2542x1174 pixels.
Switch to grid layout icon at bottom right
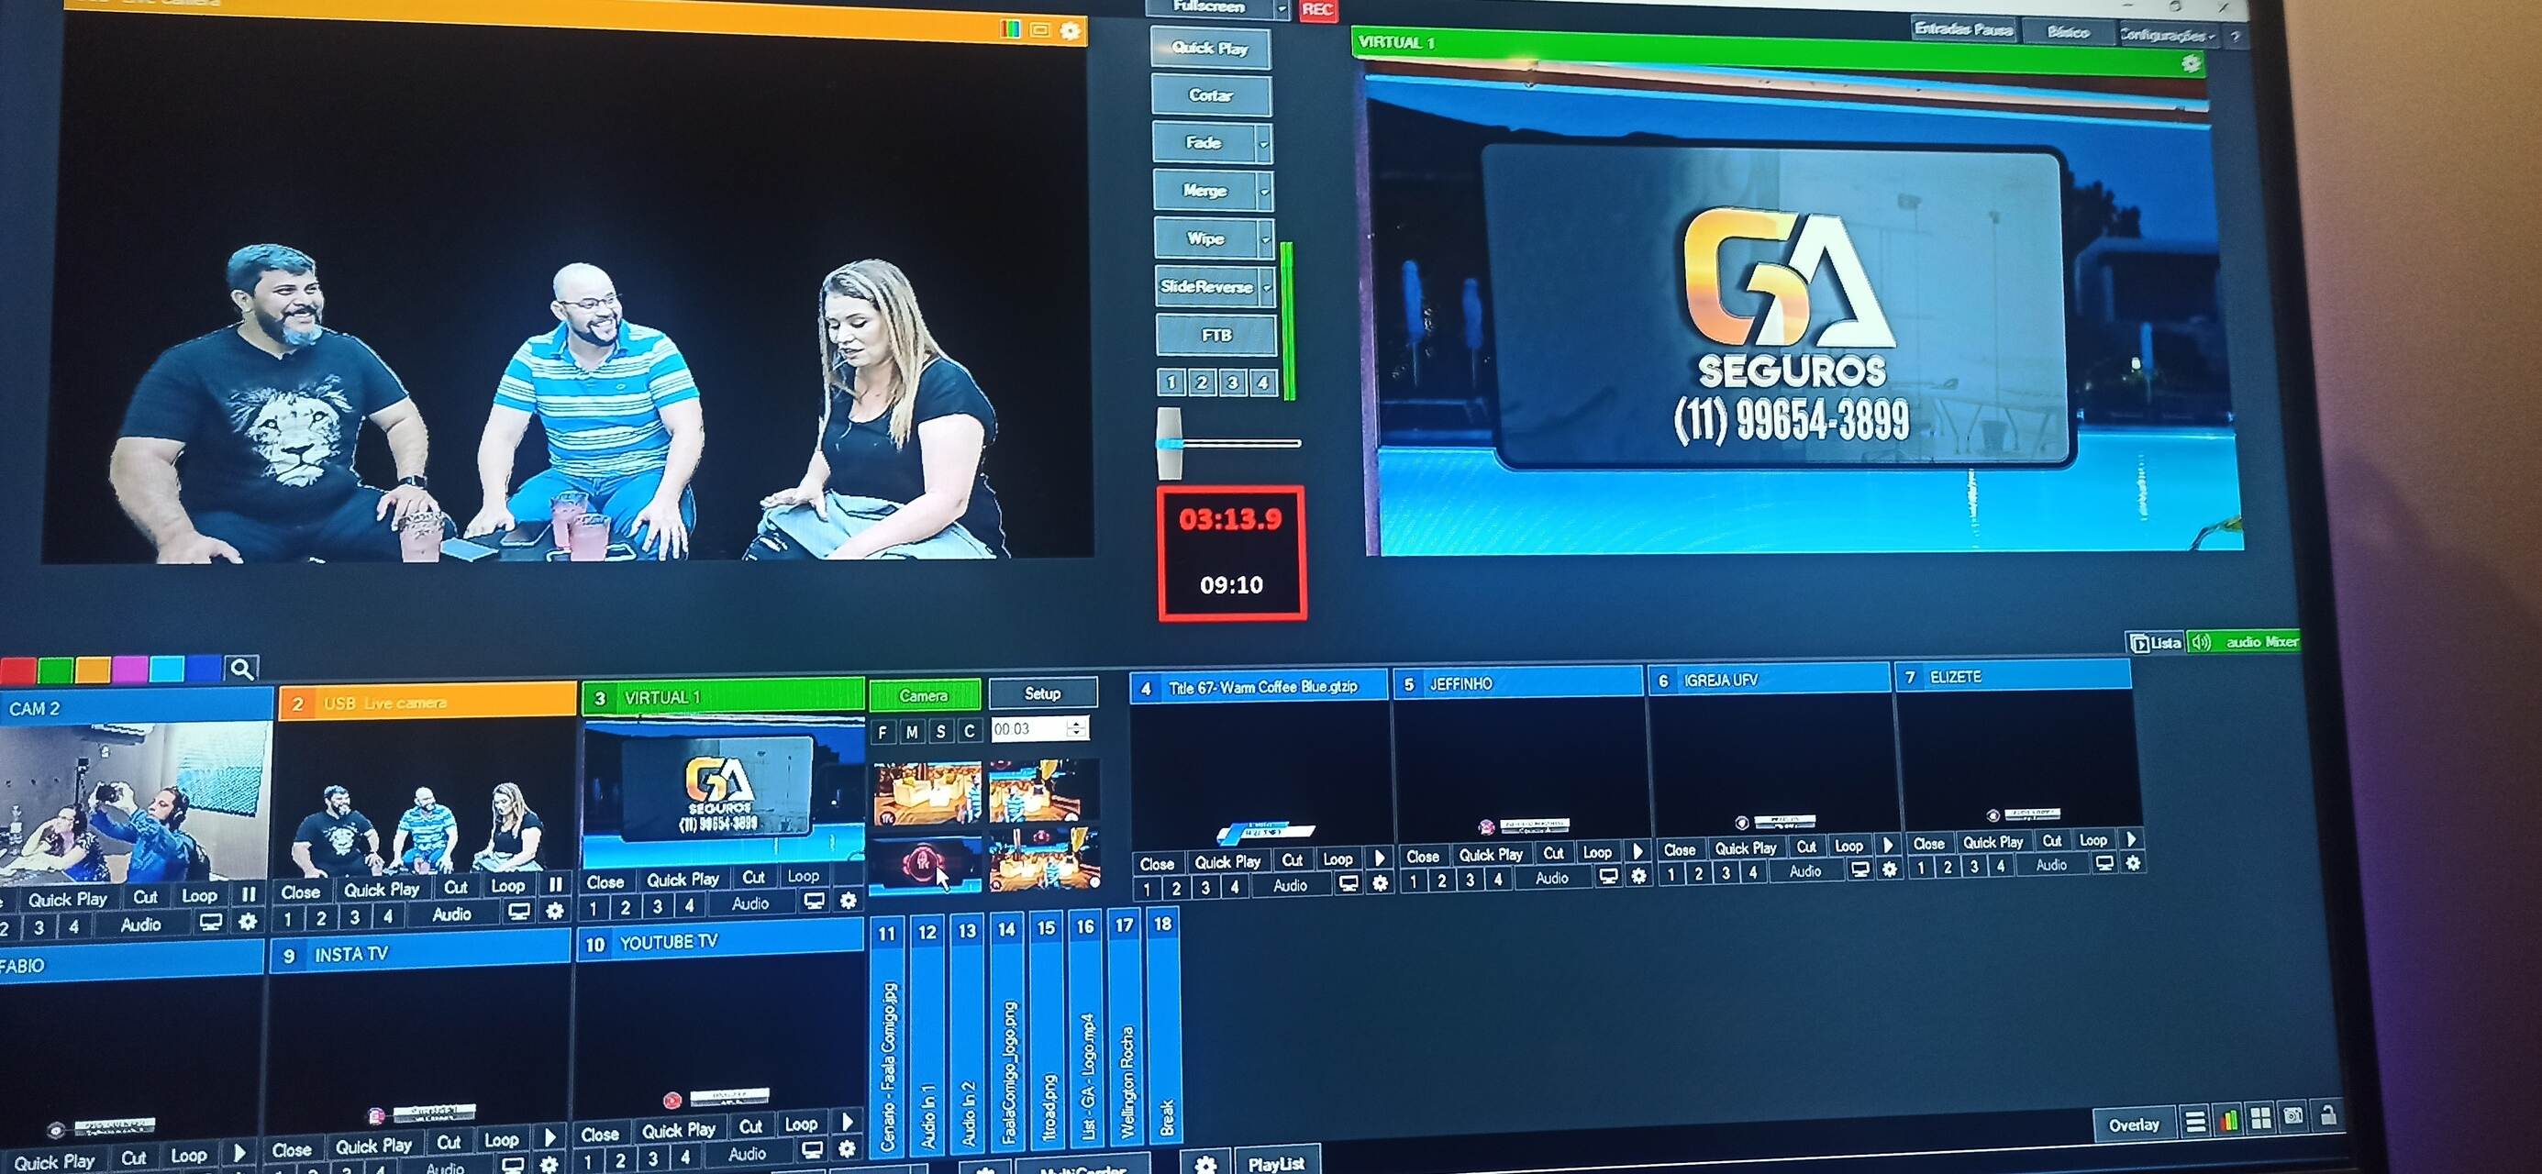[2259, 1118]
